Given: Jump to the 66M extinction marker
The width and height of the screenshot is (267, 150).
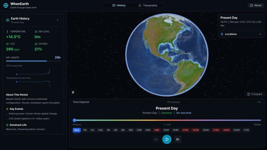Looking at the screenshot, I should 157,130.
